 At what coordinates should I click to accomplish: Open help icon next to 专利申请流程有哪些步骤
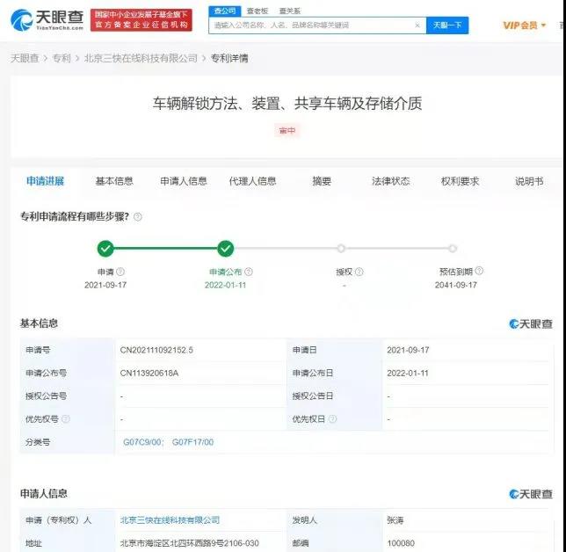[x=137, y=217]
